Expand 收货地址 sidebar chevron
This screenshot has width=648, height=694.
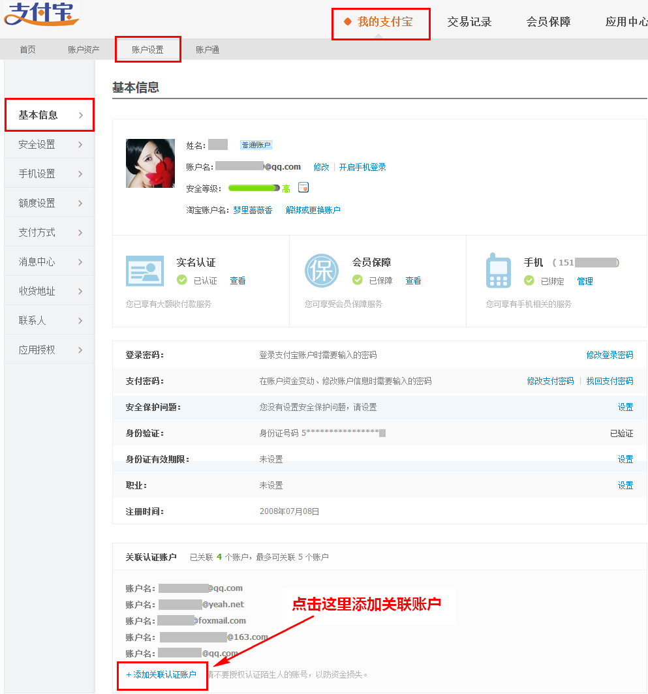80,291
